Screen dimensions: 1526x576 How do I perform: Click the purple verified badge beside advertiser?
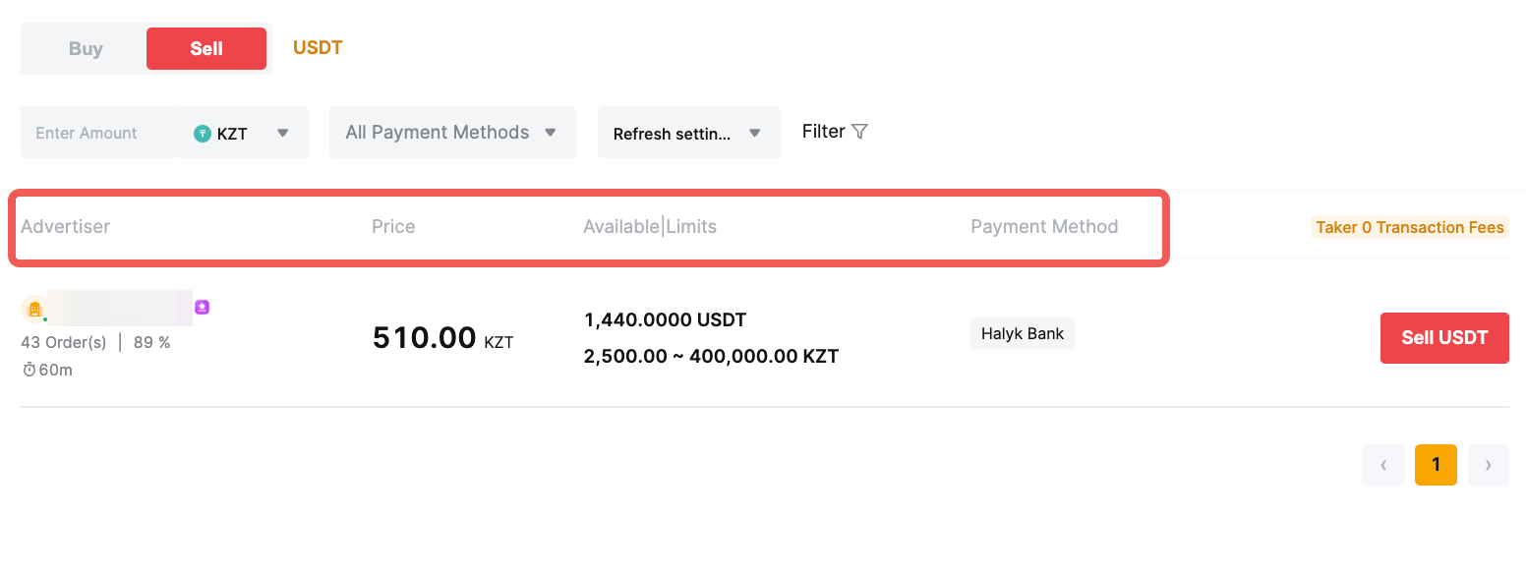[x=203, y=307]
